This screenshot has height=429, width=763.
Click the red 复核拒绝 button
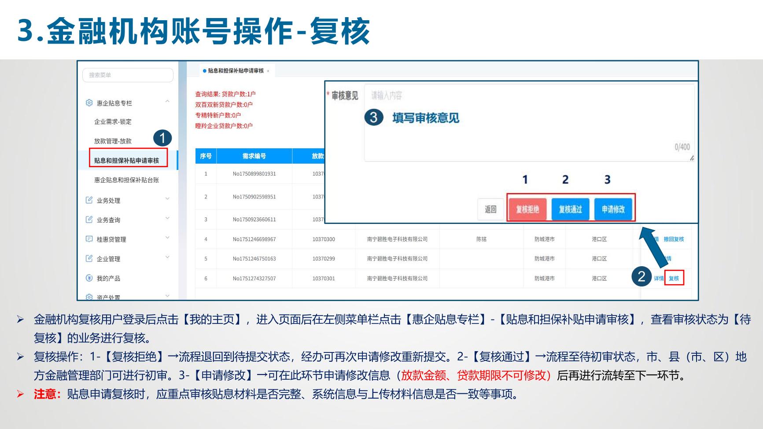pos(527,209)
